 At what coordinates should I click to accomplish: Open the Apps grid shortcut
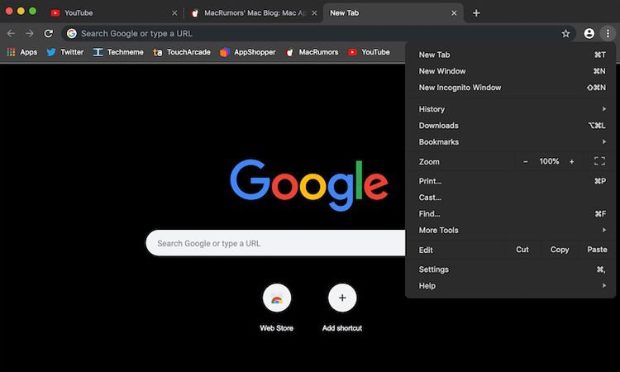point(22,52)
